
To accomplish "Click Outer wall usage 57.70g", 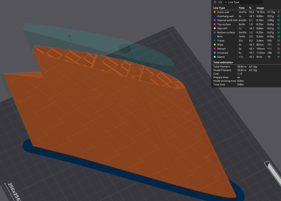I will click(x=271, y=12).
